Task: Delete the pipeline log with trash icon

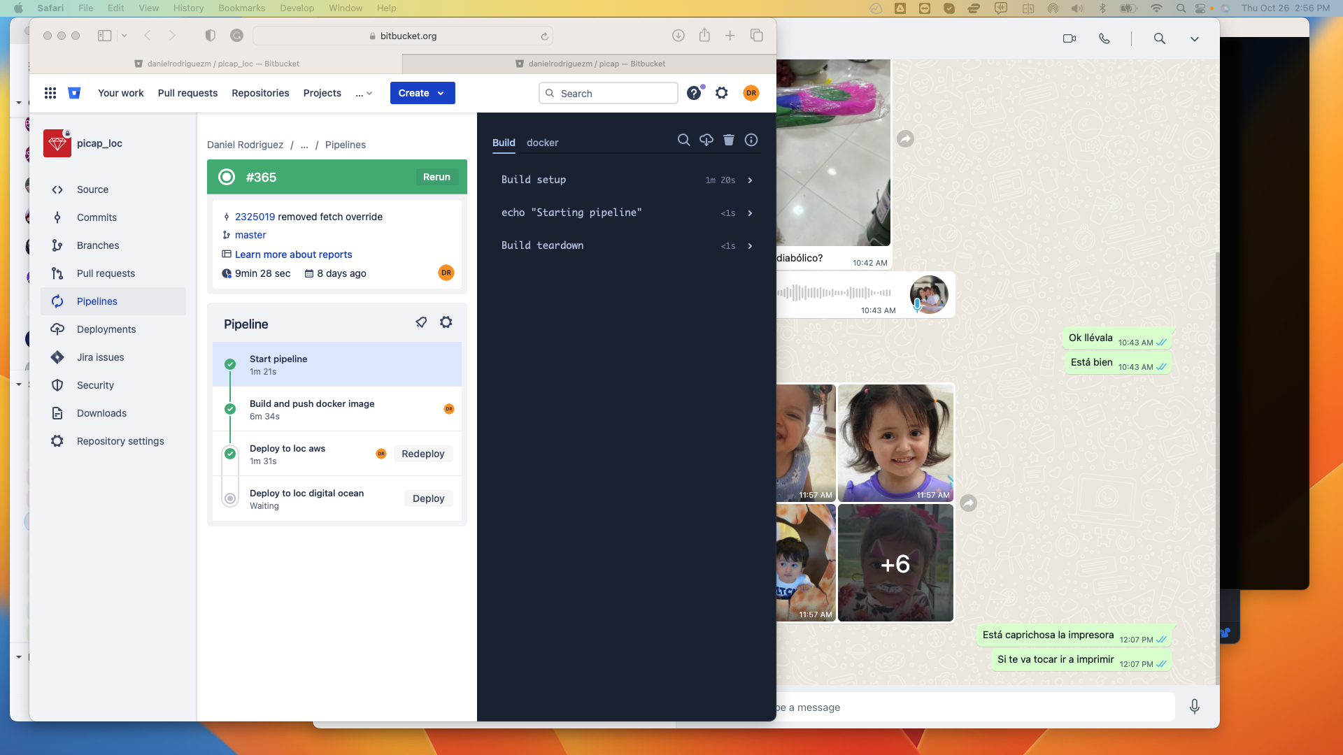Action: [728, 140]
